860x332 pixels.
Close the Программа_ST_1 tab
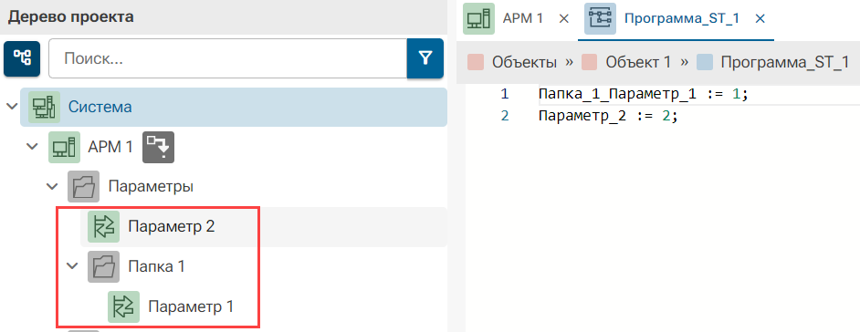coord(760,18)
